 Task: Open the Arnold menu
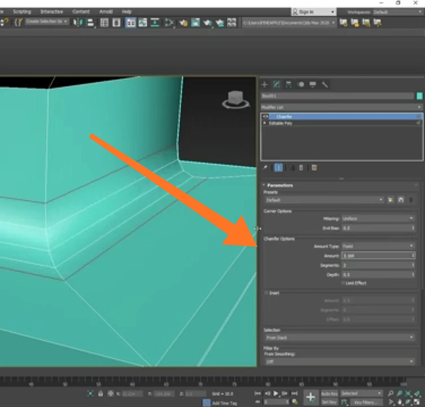coord(106,12)
